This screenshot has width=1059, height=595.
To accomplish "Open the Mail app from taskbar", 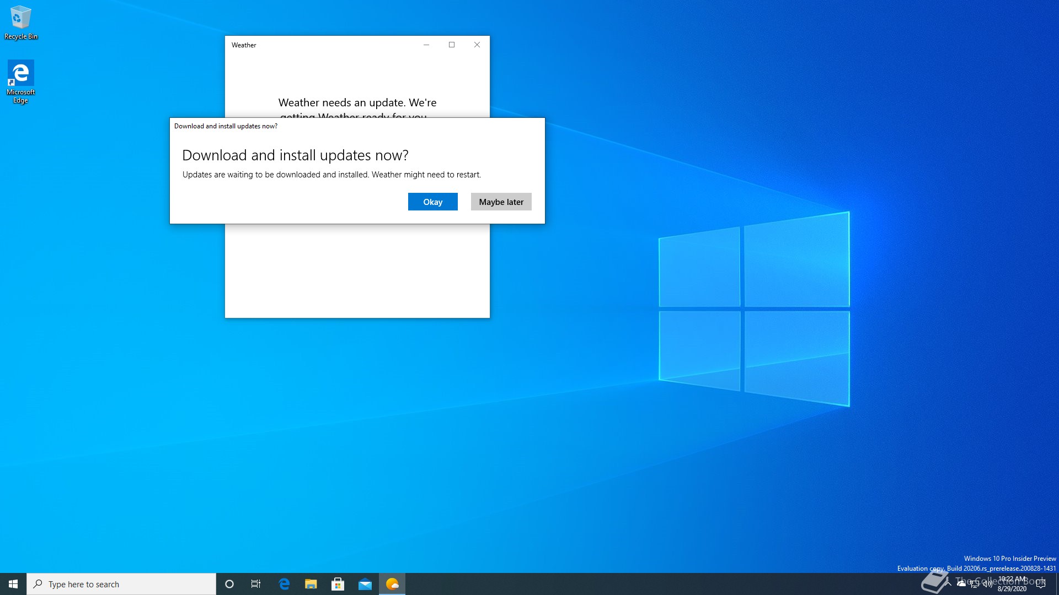I will (x=365, y=584).
